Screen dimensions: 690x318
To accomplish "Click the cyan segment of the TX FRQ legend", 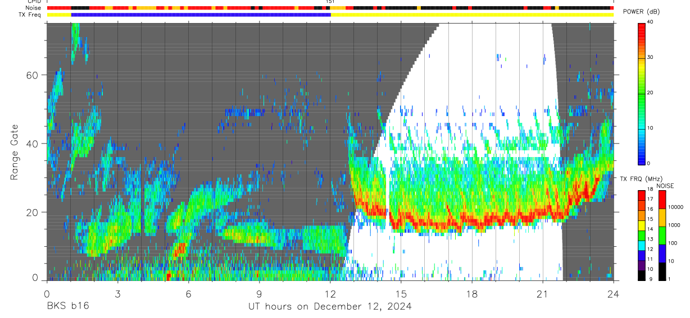I will [x=641, y=245].
